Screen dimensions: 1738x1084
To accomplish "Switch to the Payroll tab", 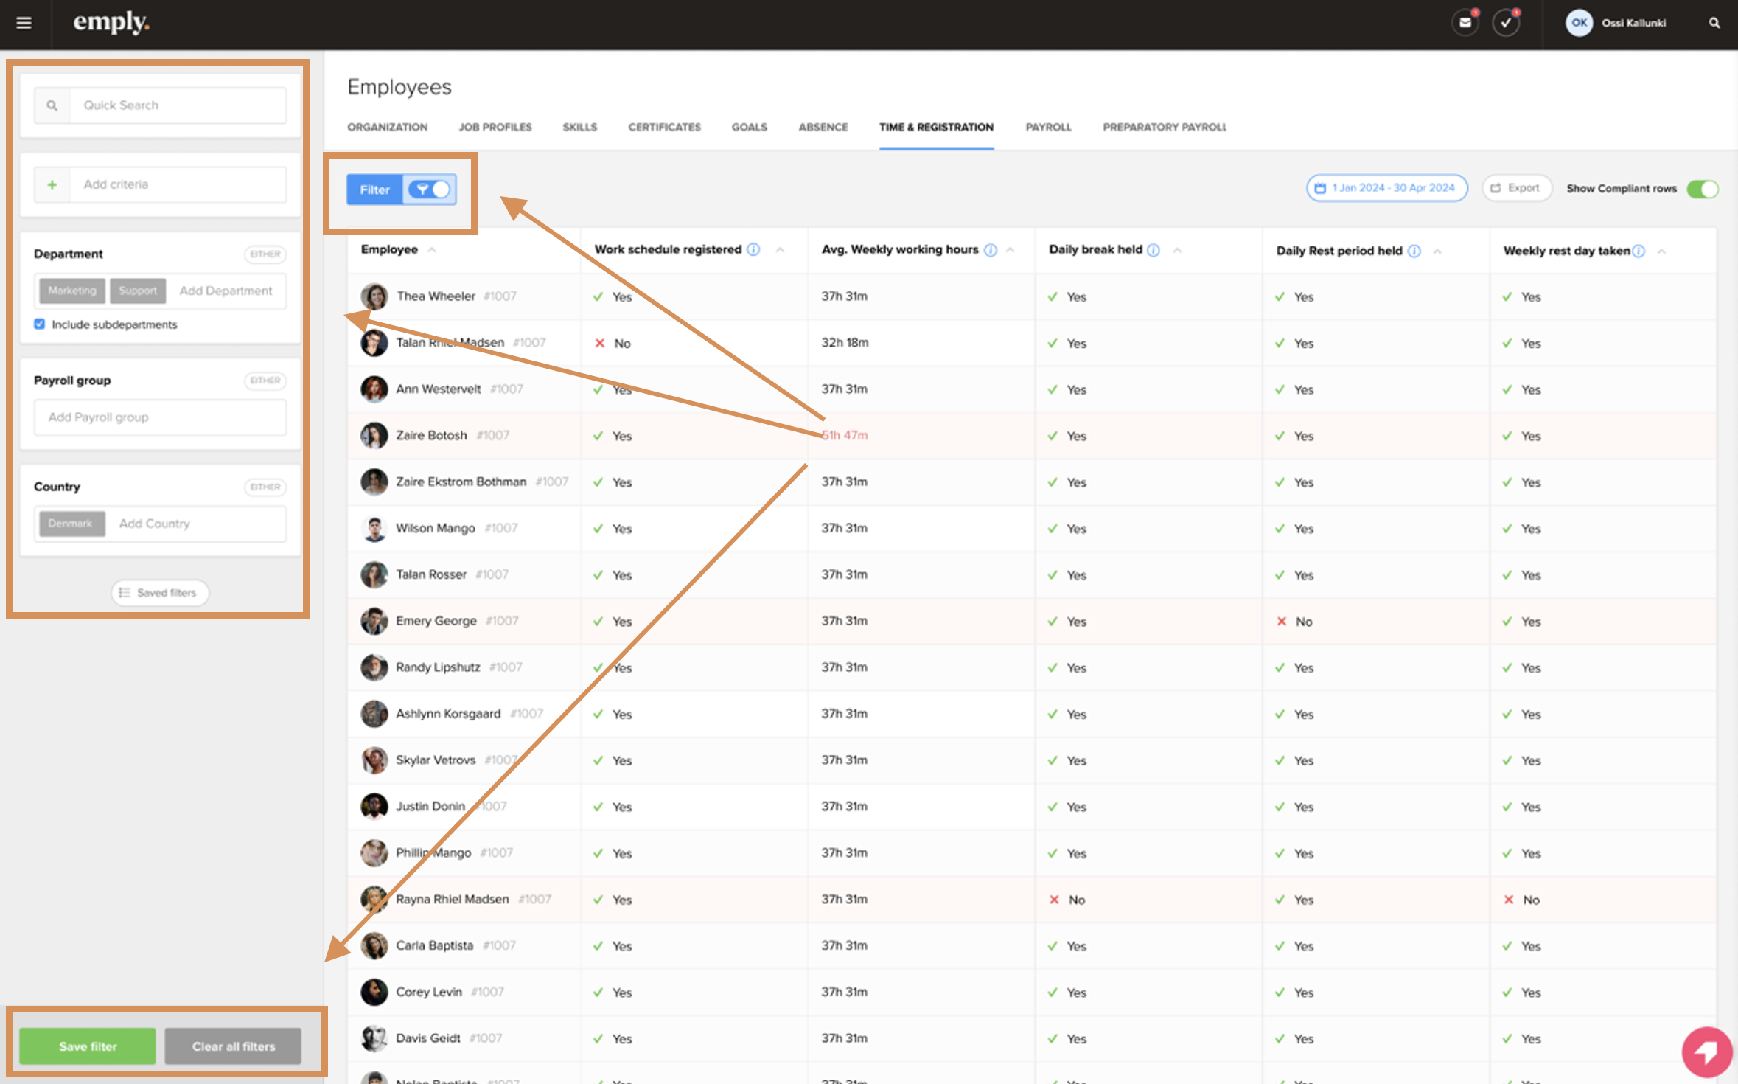I will pyautogui.click(x=1048, y=127).
